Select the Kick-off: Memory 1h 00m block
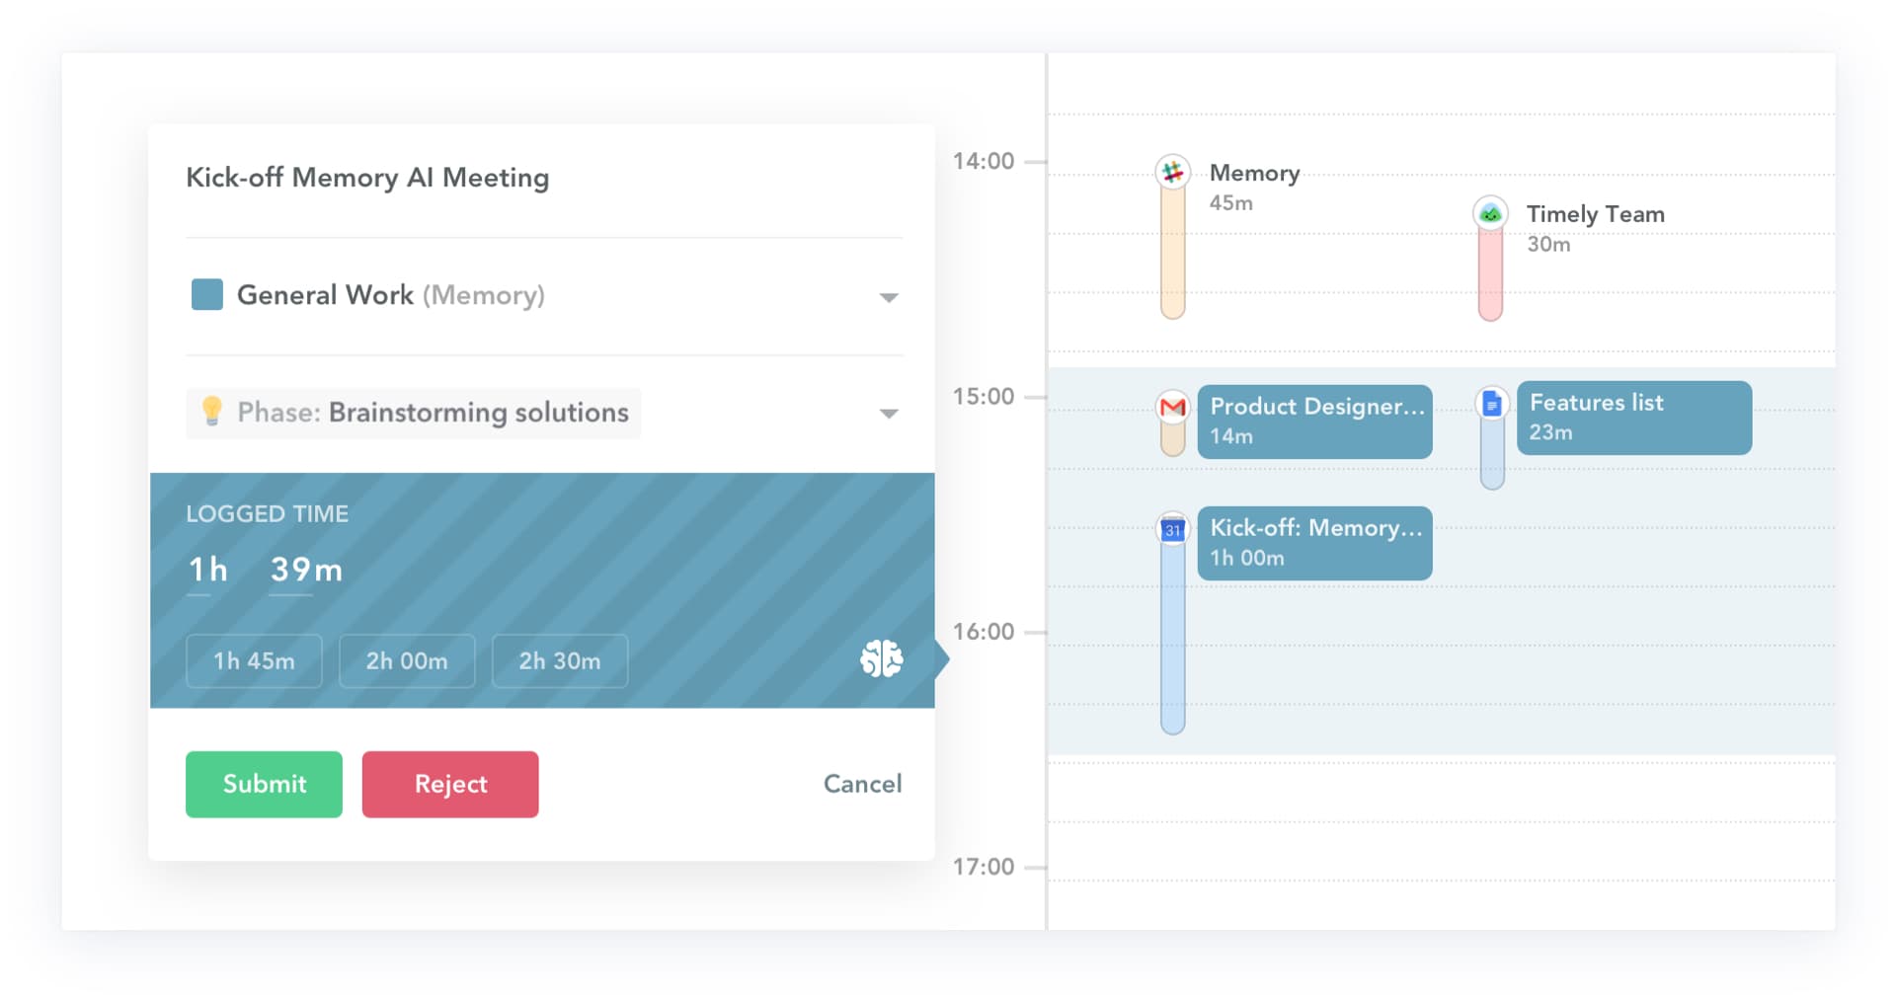 coord(1314,543)
